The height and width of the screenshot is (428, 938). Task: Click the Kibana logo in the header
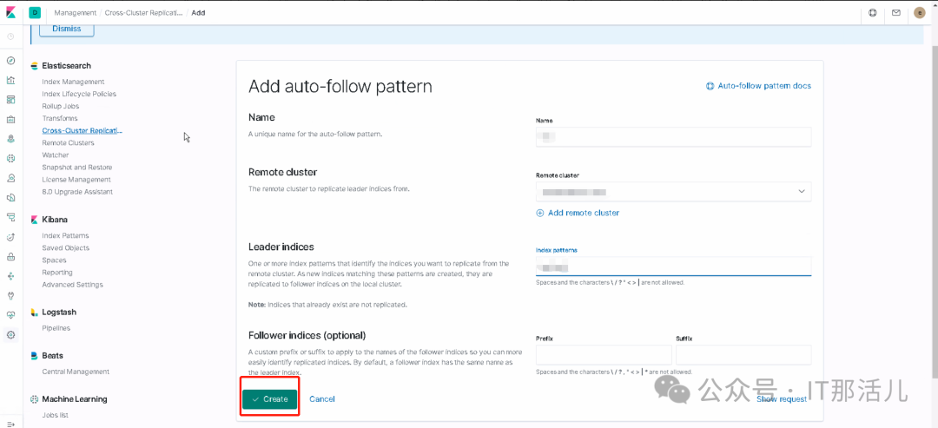coord(10,13)
